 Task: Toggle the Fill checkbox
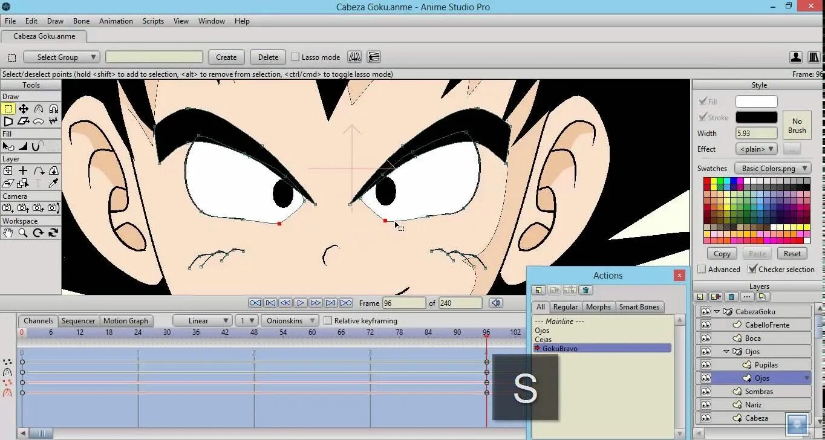click(x=703, y=102)
